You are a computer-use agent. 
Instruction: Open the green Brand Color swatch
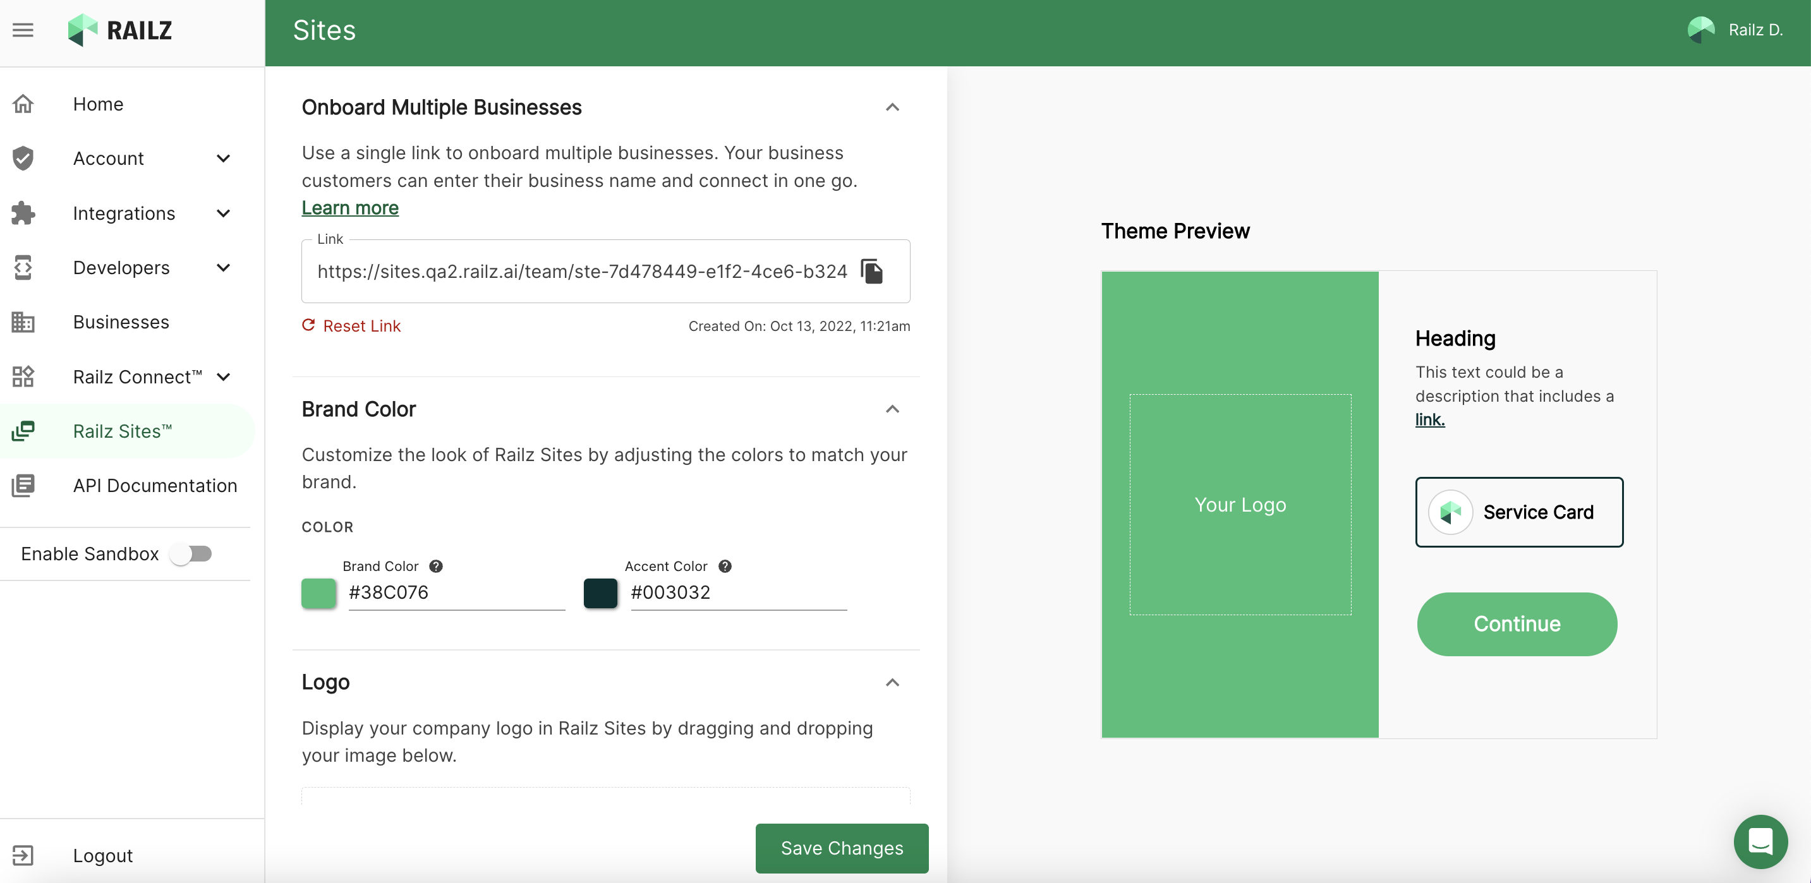318,593
